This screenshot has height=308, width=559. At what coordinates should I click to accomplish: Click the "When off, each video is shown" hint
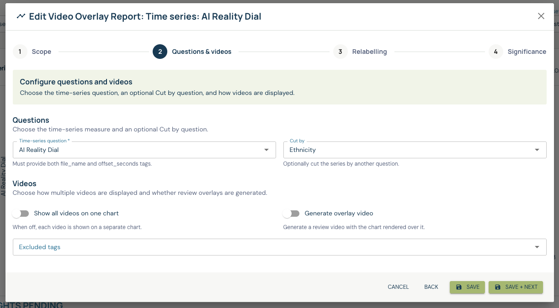(77, 227)
